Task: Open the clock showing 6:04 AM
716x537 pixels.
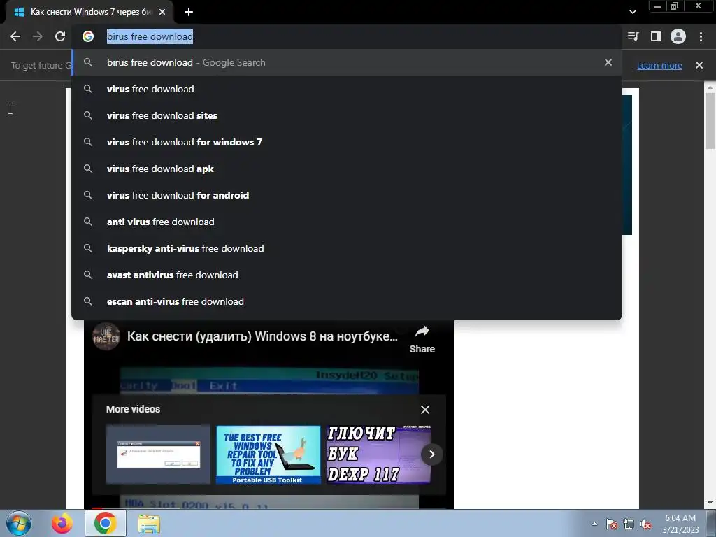Action: 680,524
